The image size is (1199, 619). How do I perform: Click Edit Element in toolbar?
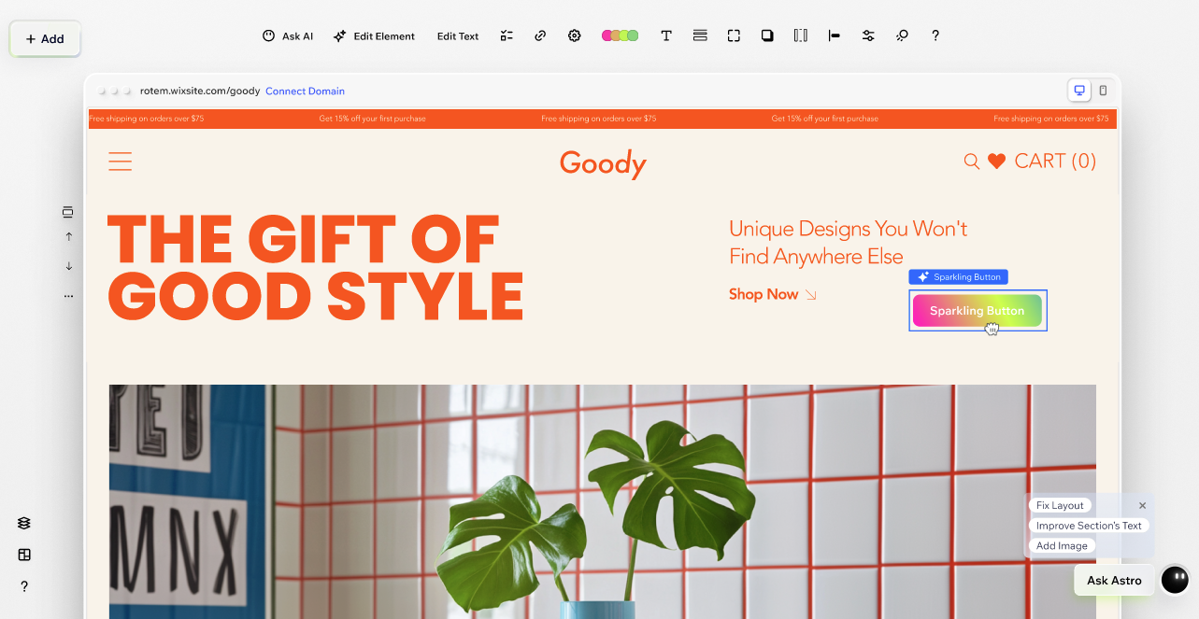374,36
